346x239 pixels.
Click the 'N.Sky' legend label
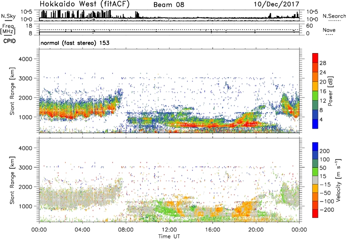(8, 16)
